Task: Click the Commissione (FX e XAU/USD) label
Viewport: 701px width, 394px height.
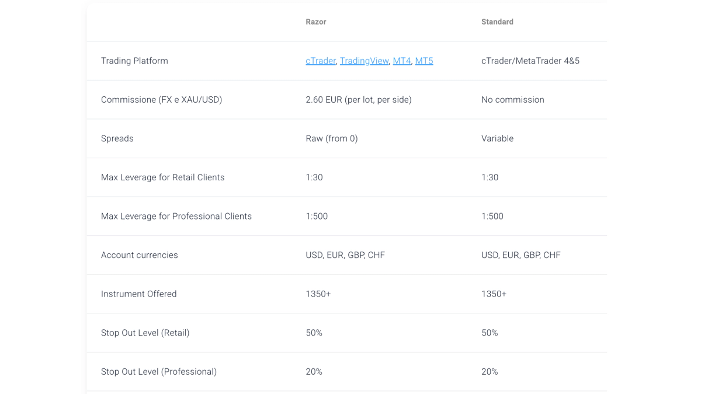Action: 162,100
